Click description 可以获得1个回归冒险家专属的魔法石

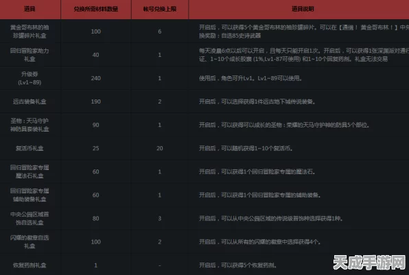(257, 171)
